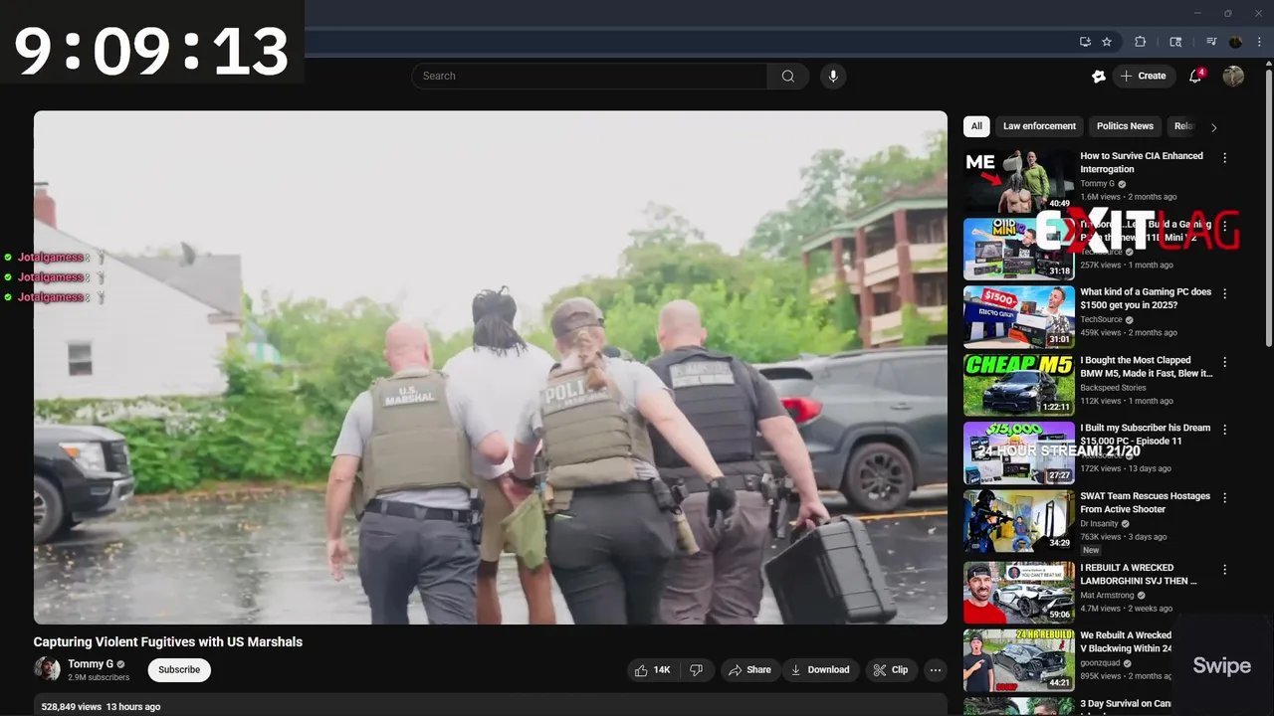Select the All filter chip

click(x=976, y=126)
